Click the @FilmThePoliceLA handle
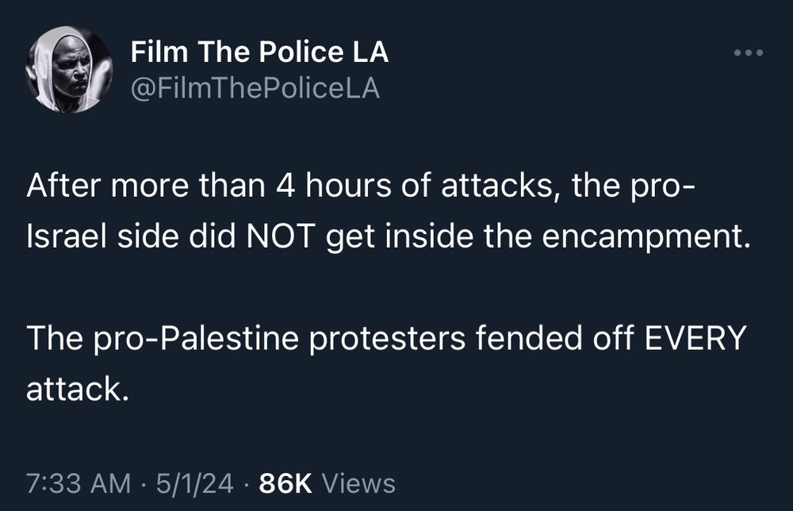Screen dimensions: 793x511 [x=255, y=89]
